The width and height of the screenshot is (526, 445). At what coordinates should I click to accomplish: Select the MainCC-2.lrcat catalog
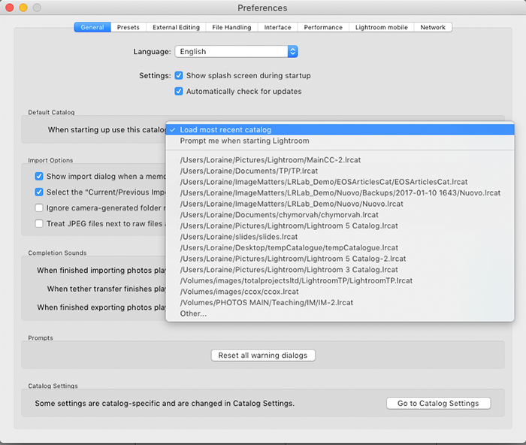[340, 160]
